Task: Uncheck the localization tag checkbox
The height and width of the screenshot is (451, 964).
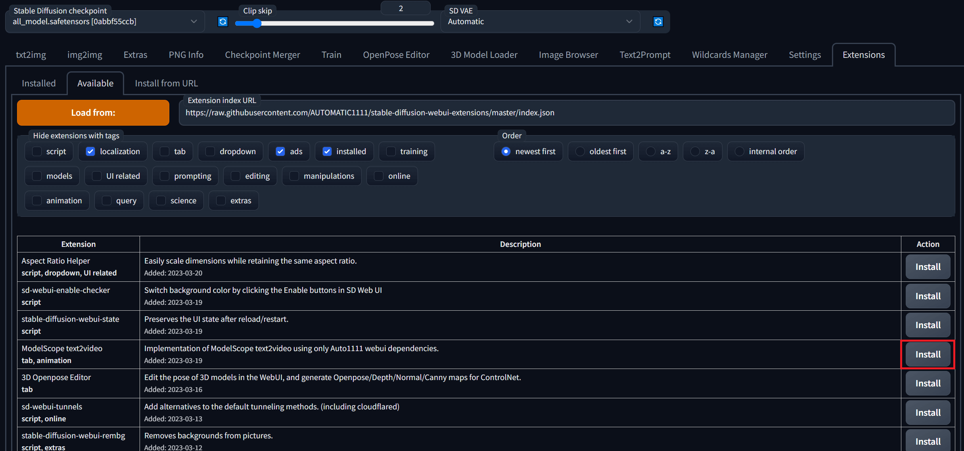Action: pyautogui.click(x=91, y=151)
